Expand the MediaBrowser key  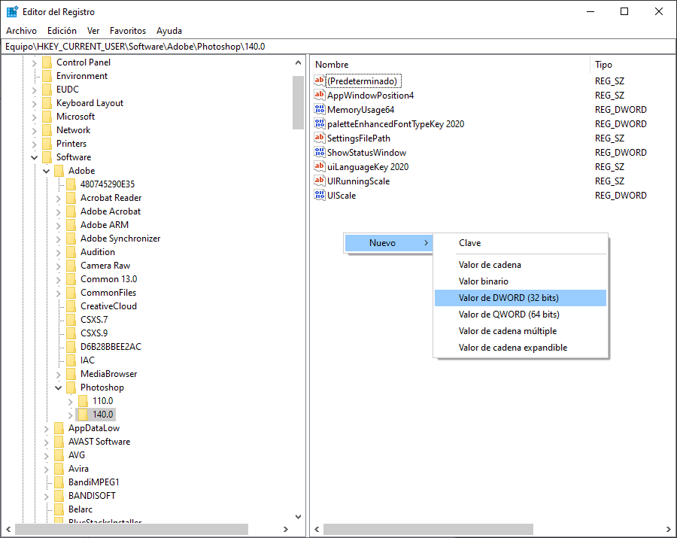pos(58,375)
